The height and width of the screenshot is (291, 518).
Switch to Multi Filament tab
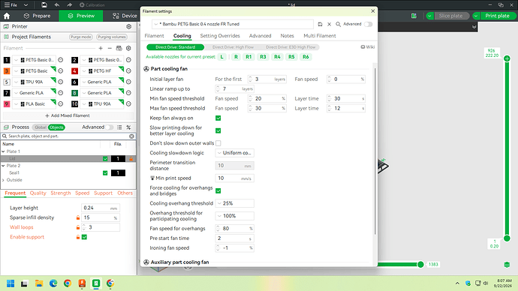[x=320, y=36]
